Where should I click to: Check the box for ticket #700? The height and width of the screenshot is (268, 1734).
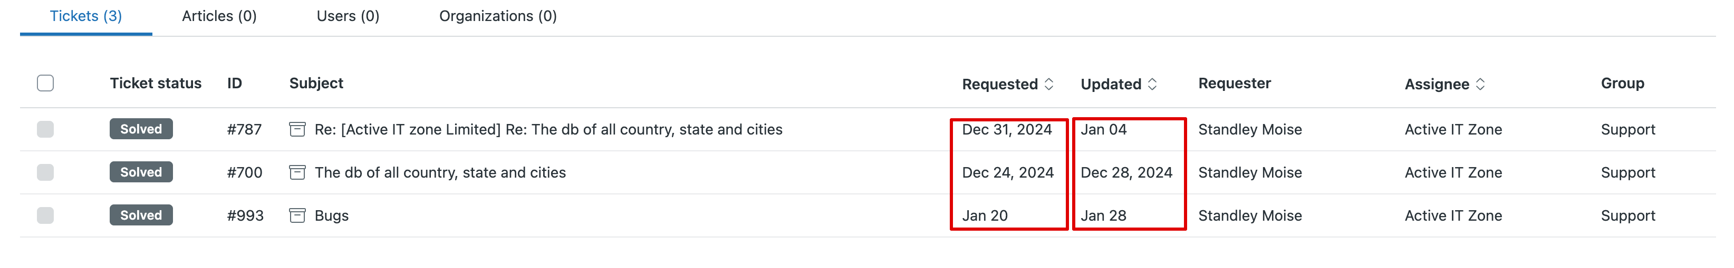pos(45,172)
